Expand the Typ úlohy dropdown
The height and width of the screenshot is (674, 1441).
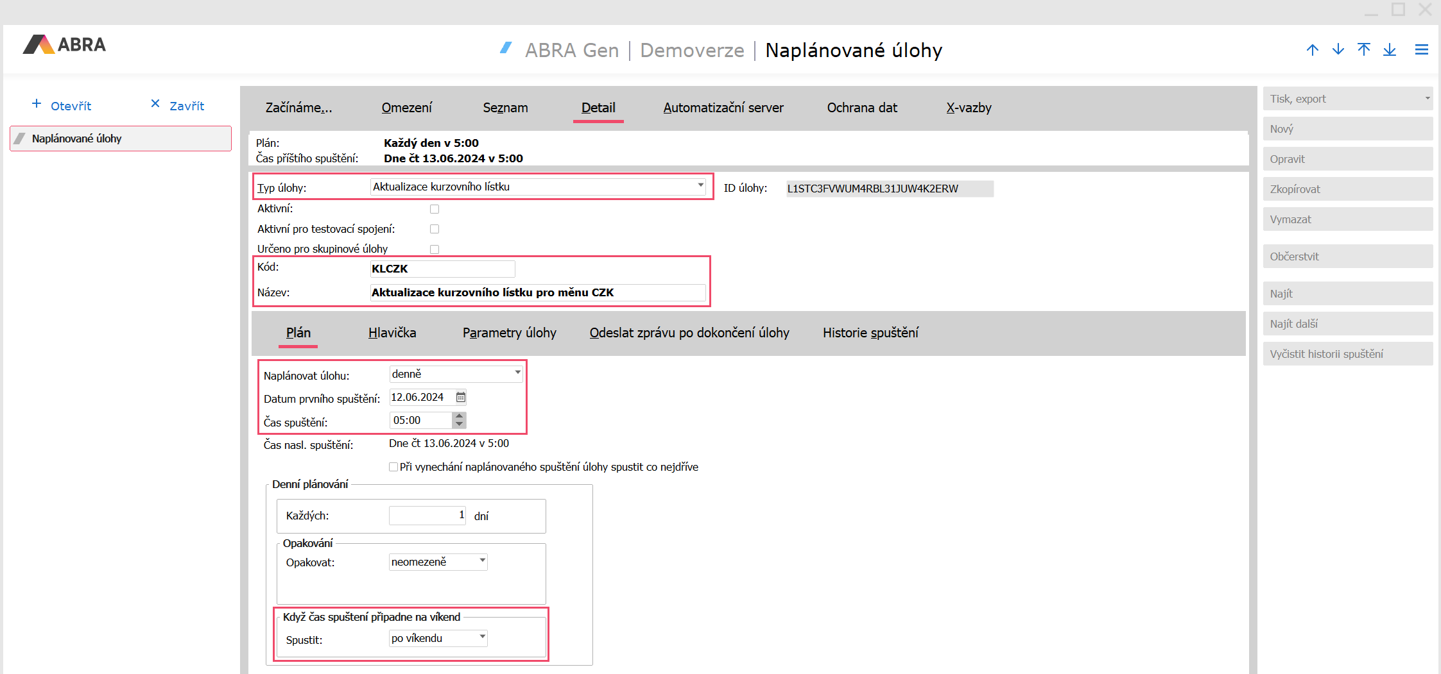[700, 186]
